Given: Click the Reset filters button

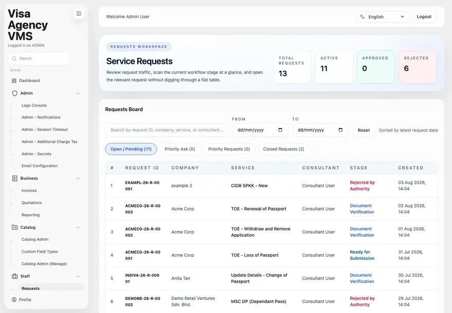Looking at the screenshot, I should coord(364,130).
